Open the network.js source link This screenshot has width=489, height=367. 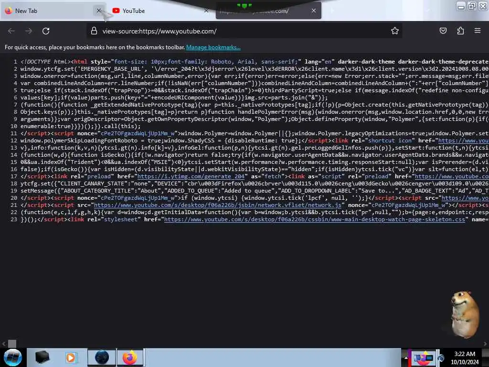coord(218,205)
